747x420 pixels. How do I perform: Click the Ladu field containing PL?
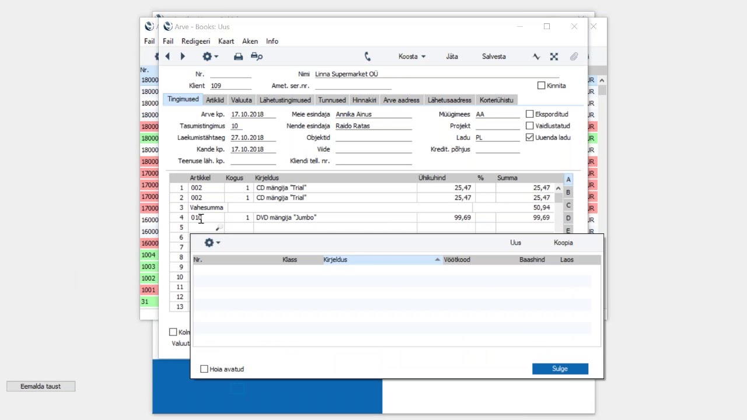click(497, 138)
